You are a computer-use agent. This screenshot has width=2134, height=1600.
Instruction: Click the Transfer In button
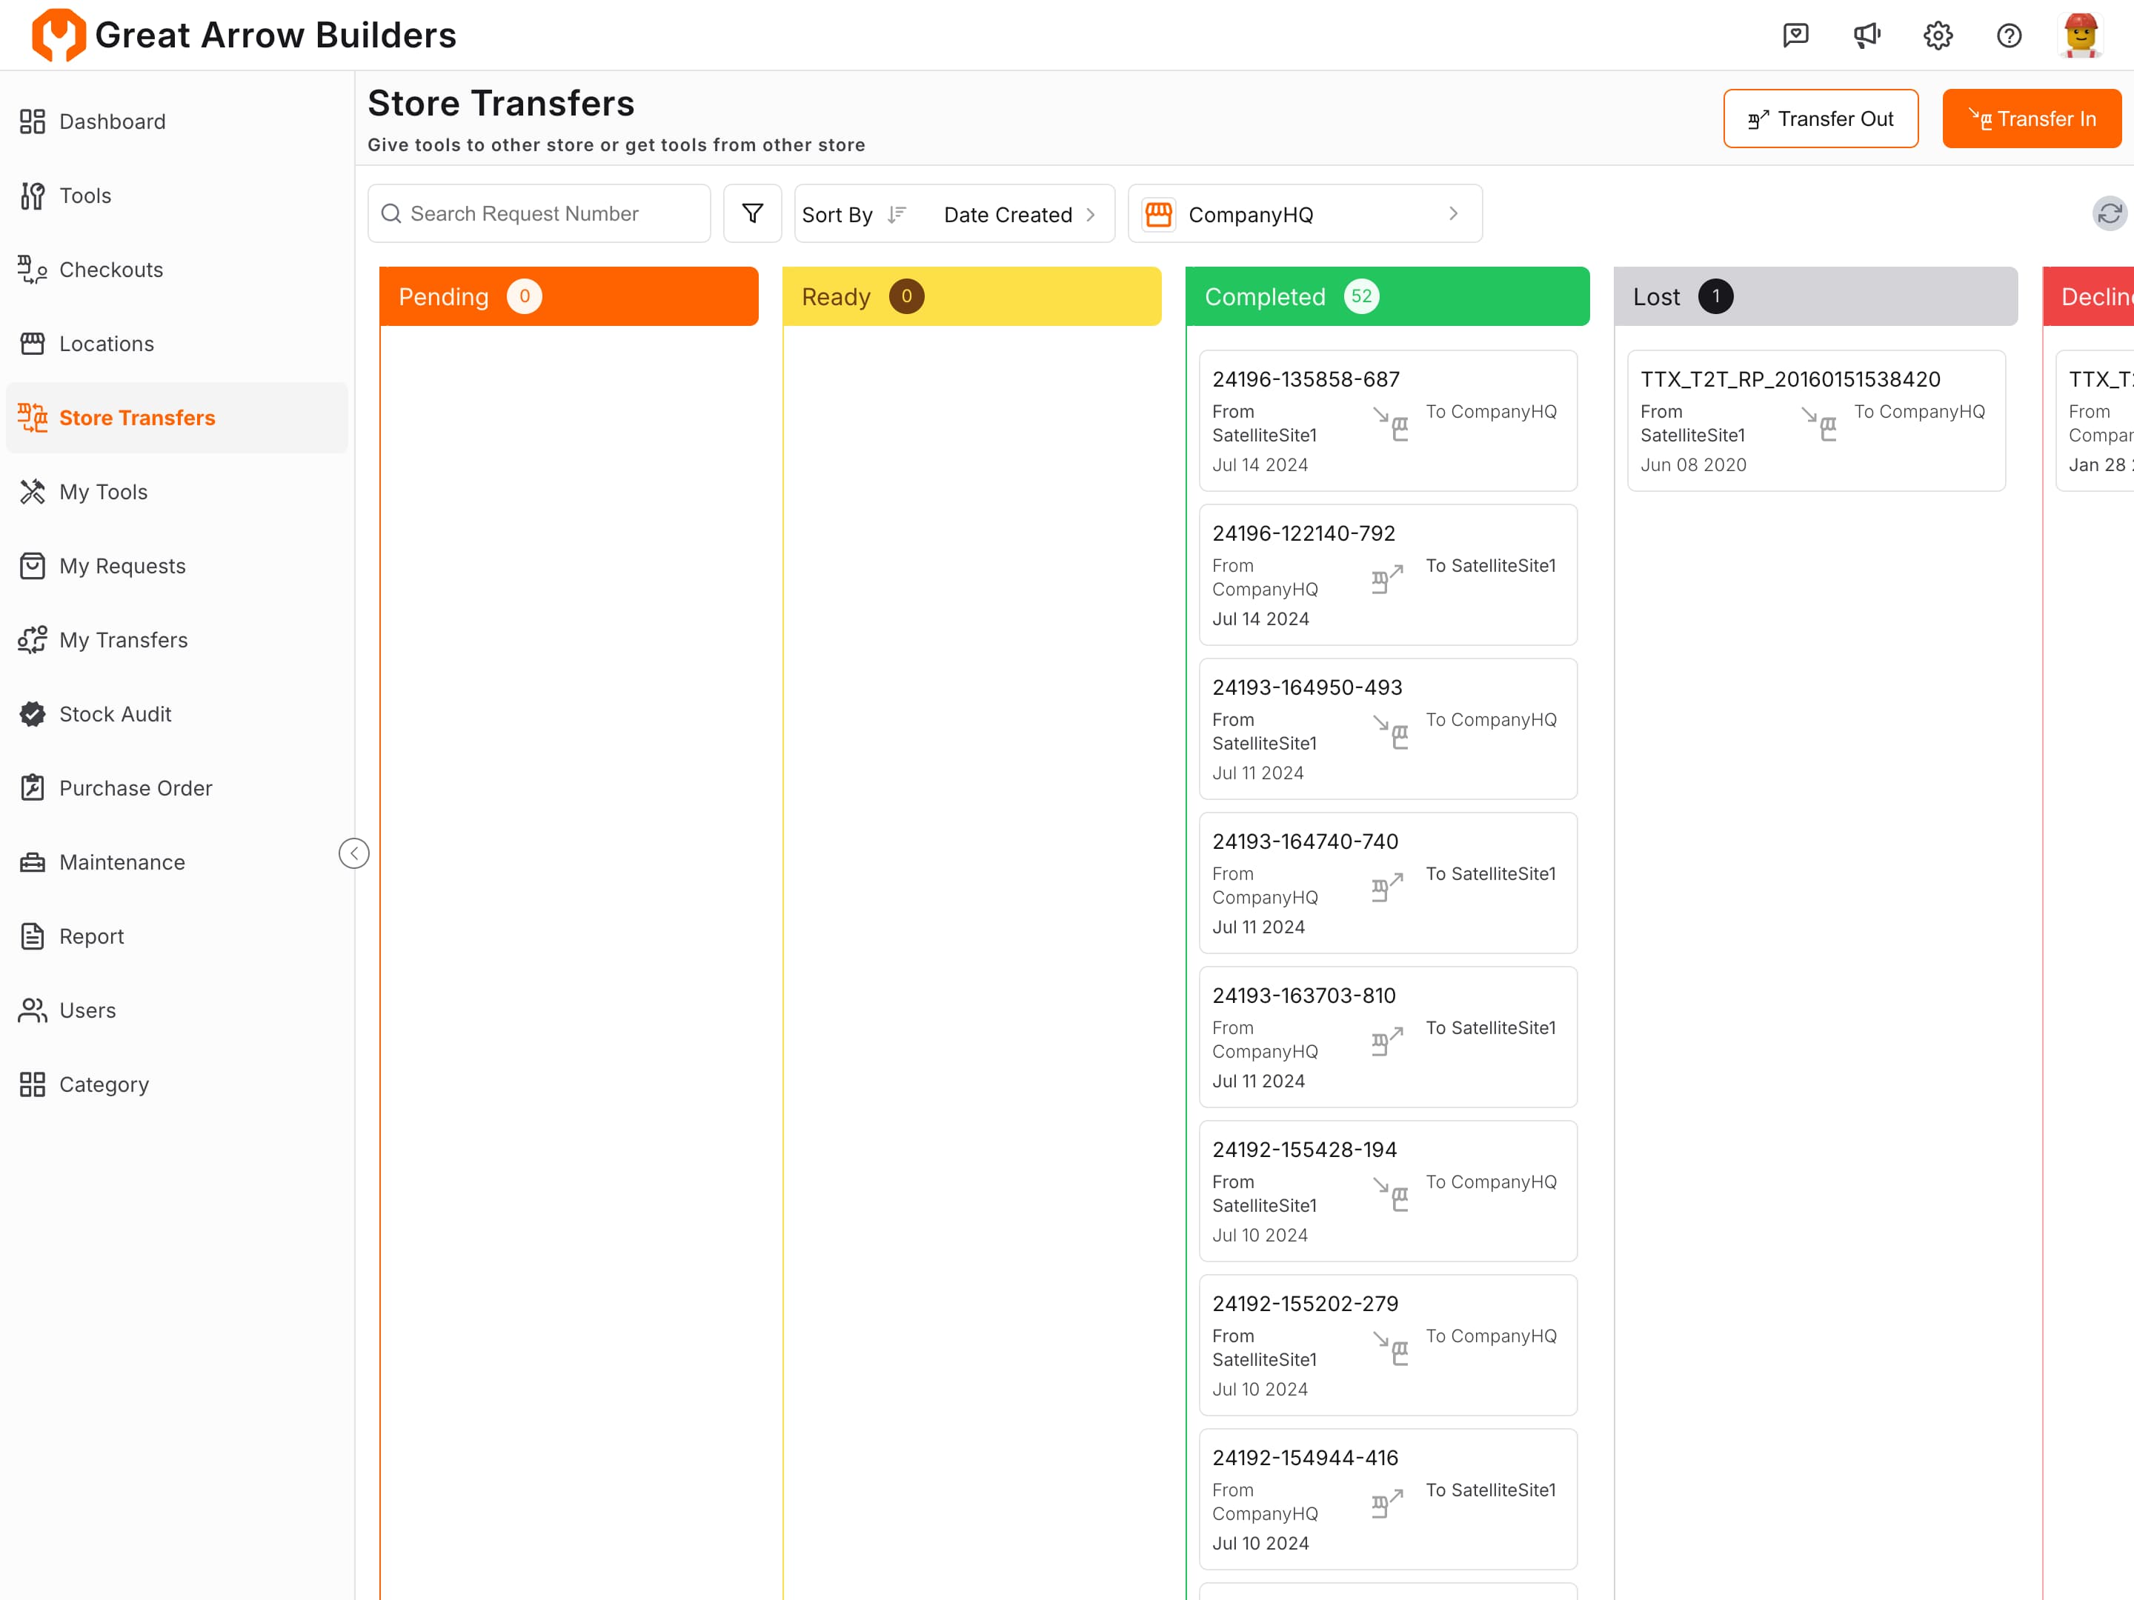pos(2031,119)
